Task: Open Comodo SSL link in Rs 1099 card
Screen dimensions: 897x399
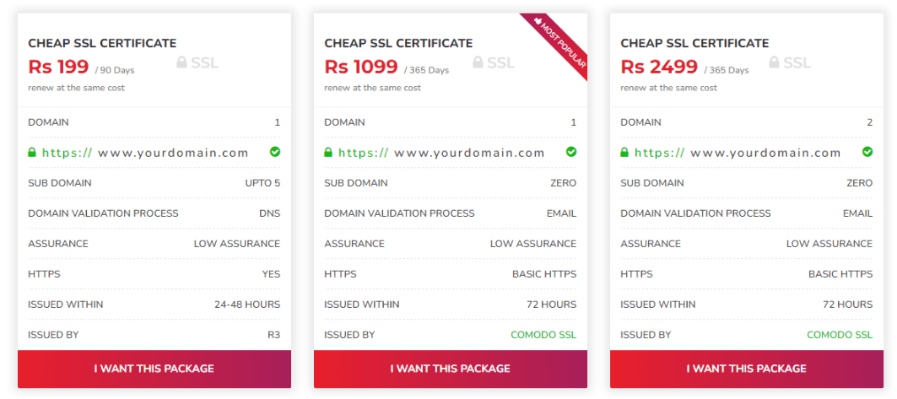Action: point(543,335)
